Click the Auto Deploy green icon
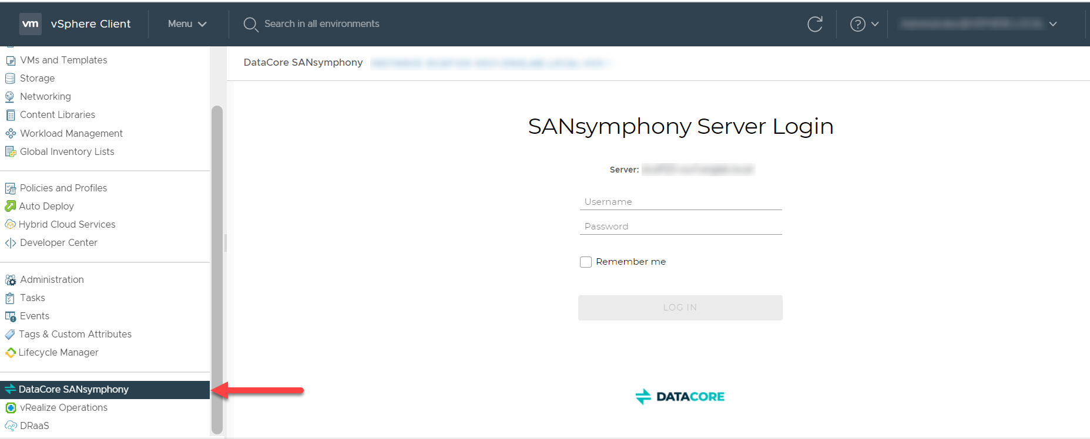Image resolution: width=1090 pixels, height=439 pixels. [x=10, y=206]
